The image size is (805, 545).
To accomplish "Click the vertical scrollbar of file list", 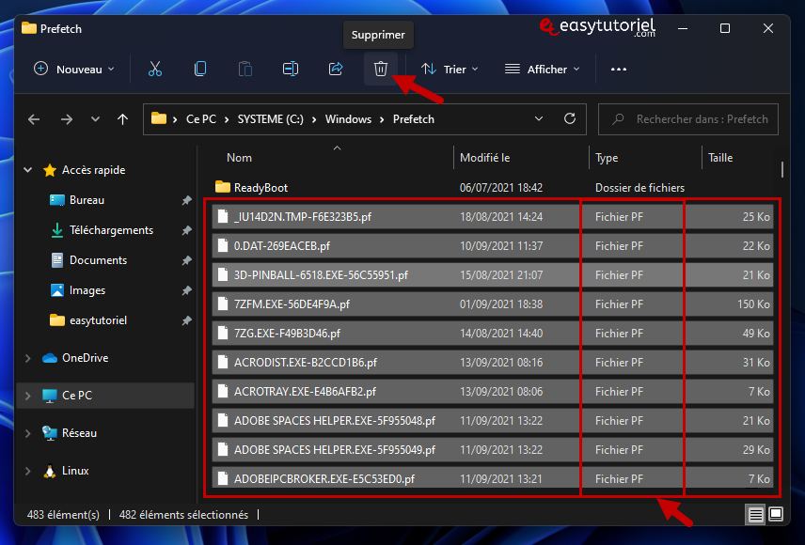I will pyautogui.click(x=781, y=170).
